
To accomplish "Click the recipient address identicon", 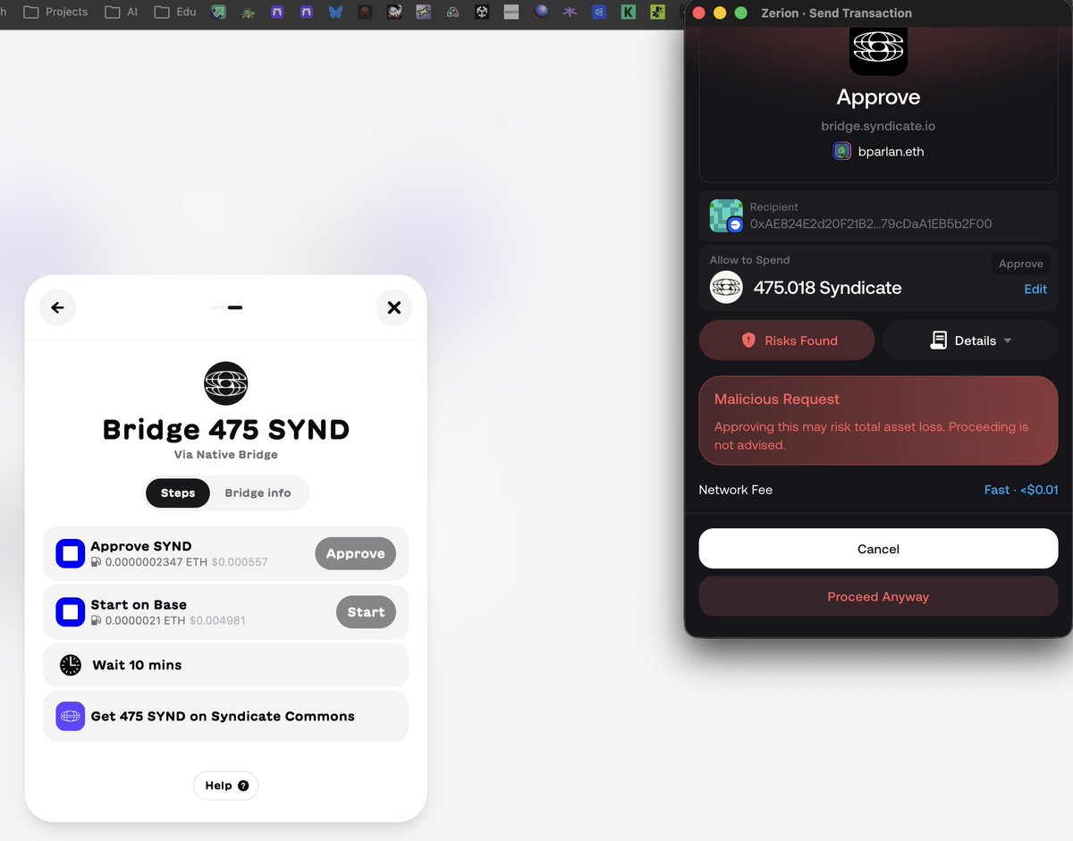I will (726, 215).
